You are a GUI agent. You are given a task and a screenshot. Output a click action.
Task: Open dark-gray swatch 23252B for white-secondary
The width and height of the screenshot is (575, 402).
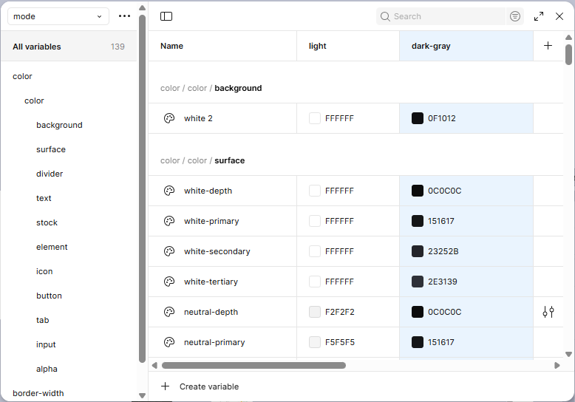[x=418, y=251]
